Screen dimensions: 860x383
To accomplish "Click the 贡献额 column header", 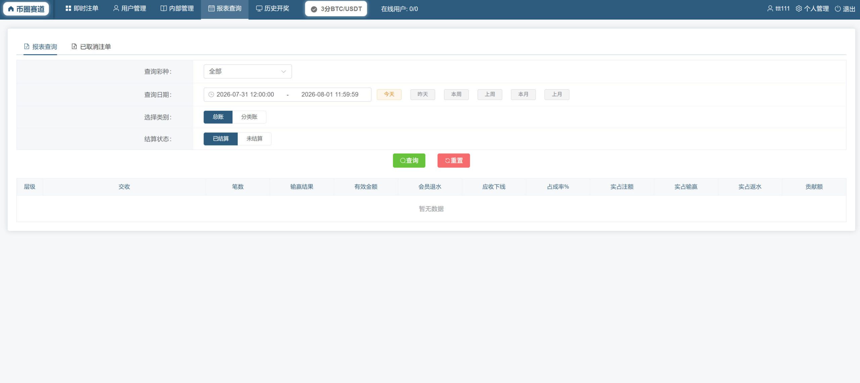I will (x=814, y=187).
